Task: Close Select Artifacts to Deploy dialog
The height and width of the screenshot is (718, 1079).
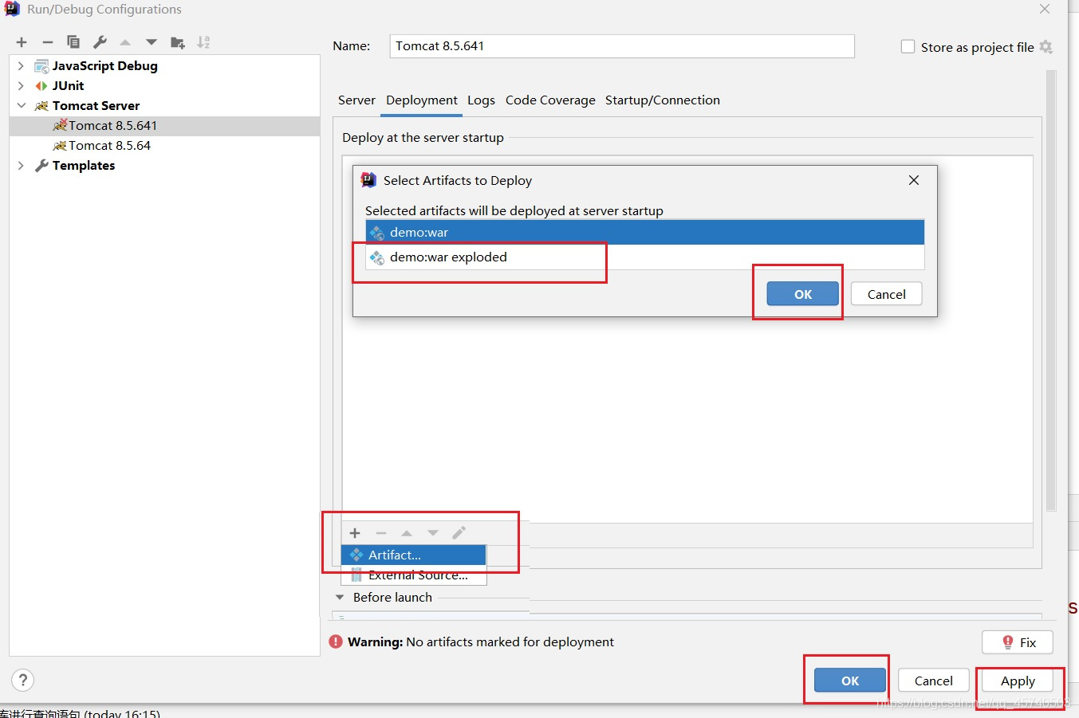Action: pos(914,180)
